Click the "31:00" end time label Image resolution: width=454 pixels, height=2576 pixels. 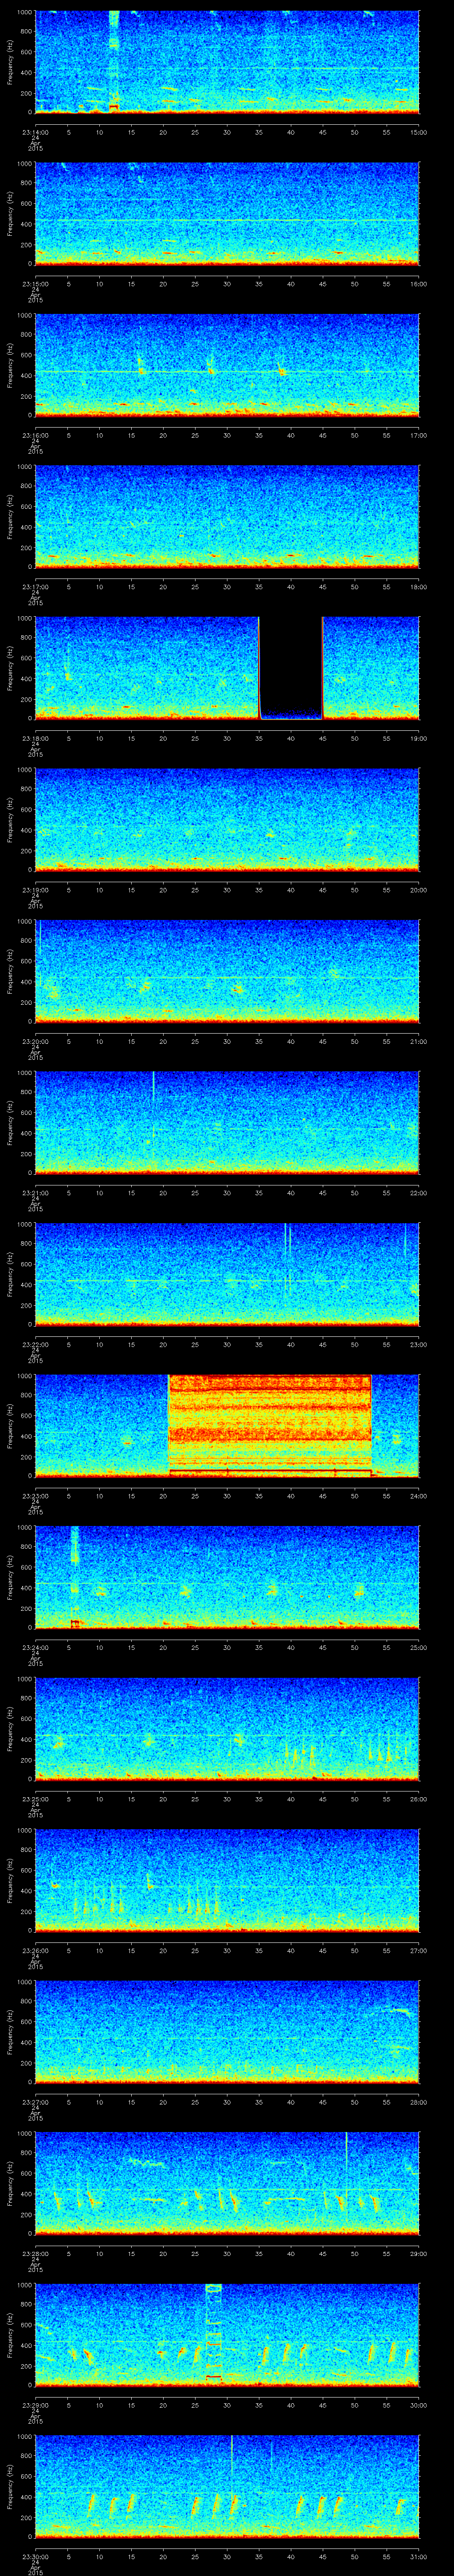[x=418, y=2556]
